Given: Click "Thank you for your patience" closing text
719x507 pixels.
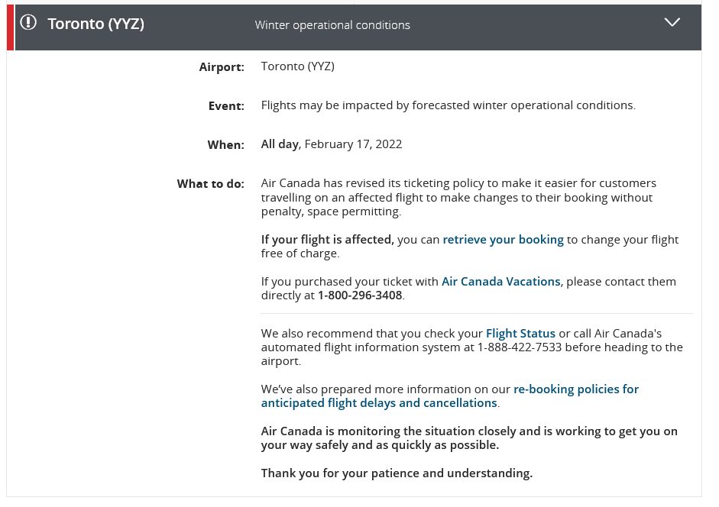Looking at the screenshot, I should coord(397,473).
